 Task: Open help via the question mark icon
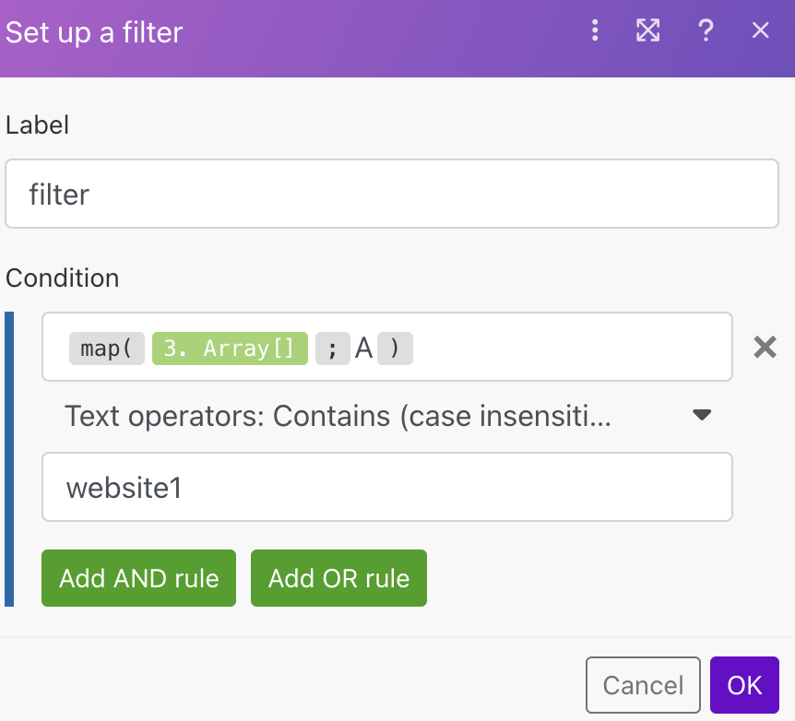coord(706,31)
